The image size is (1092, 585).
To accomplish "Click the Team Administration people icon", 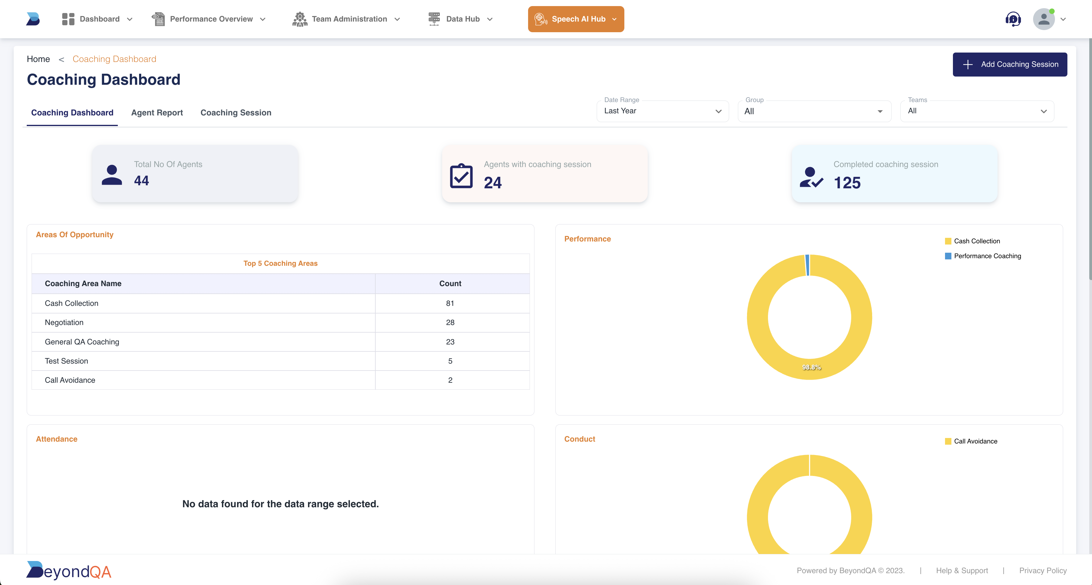I will tap(300, 19).
